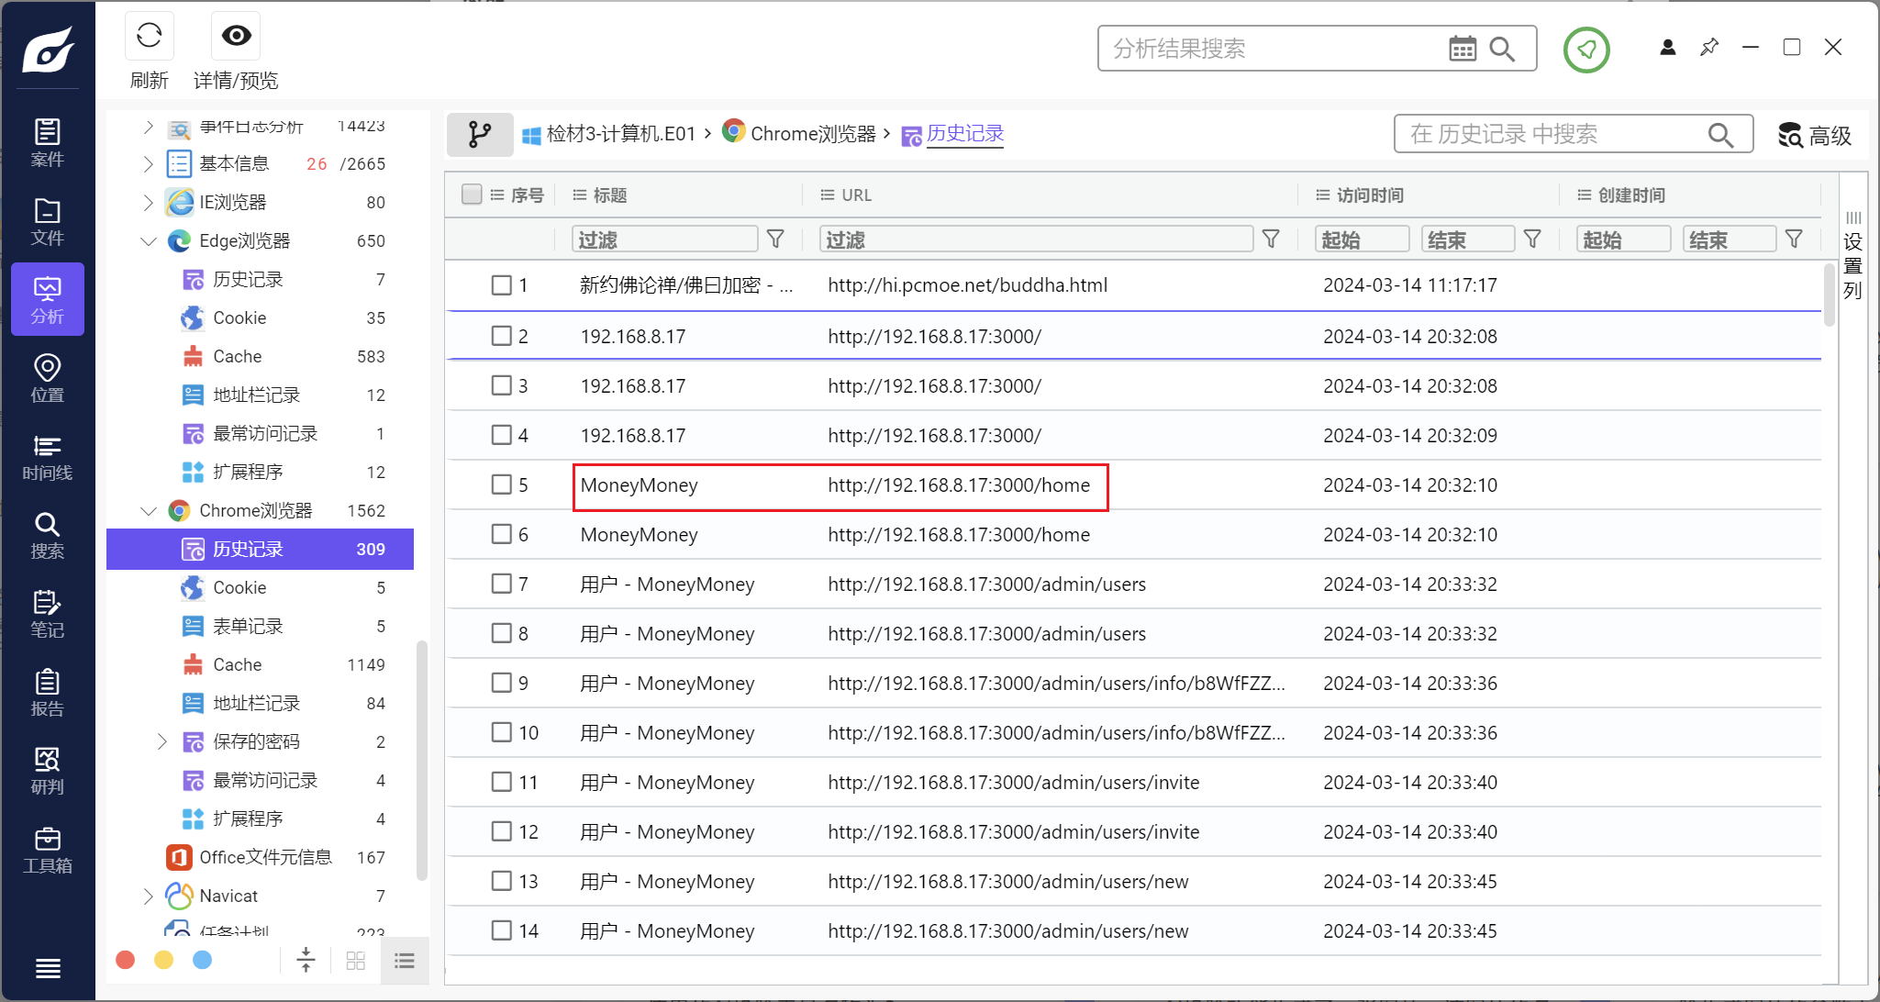Screen dimensions: 1880x1002
Task: Open 高级 advanced search
Action: (x=1815, y=135)
